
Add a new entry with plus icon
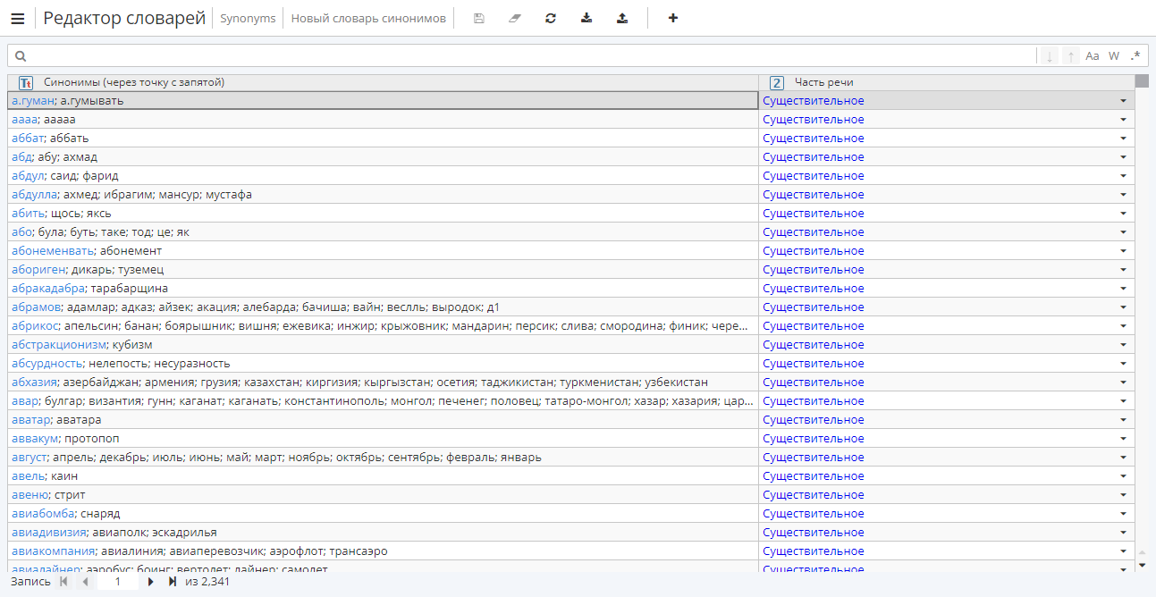pos(673,18)
